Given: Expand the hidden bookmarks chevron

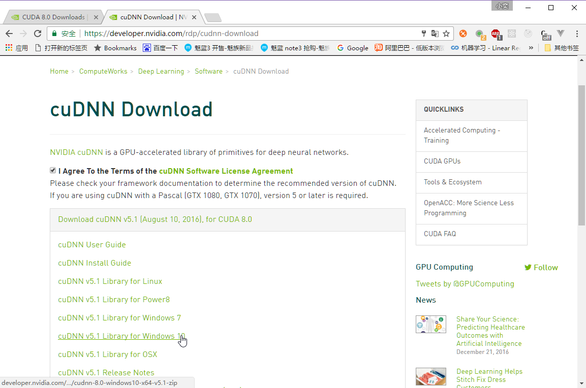Looking at the screenshot, I should (531, 48).
